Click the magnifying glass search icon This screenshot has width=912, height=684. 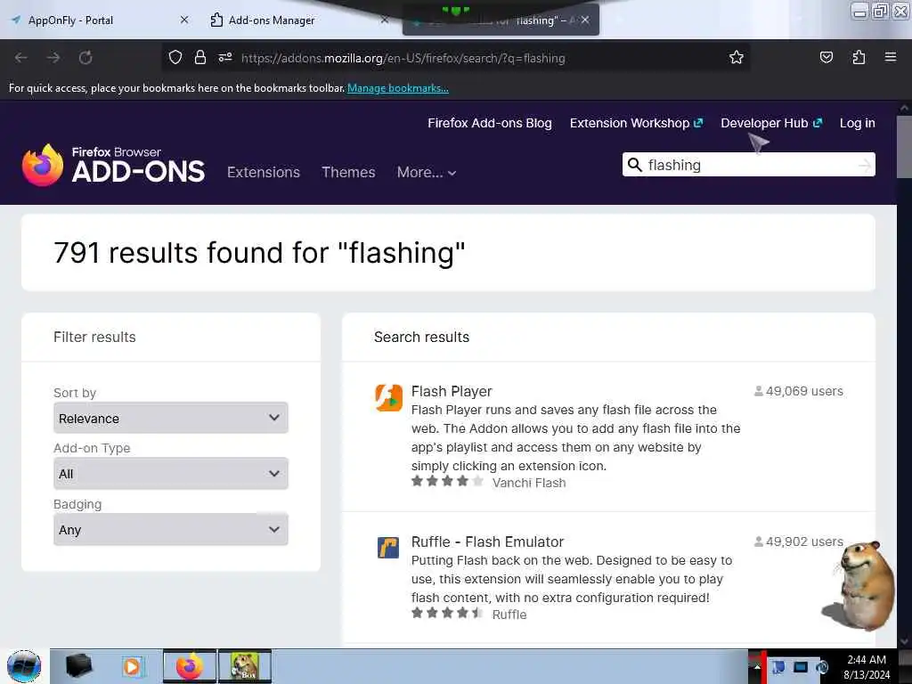(x=635, y=165)
